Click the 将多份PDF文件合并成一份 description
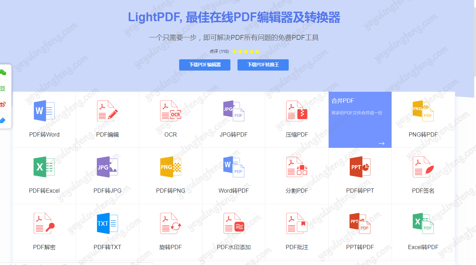 click(357, 113)
